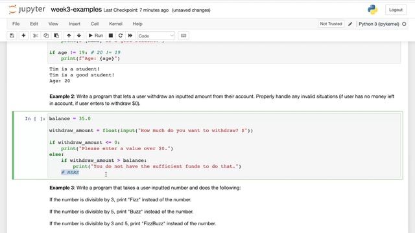Restart the kernel icon

pos(121,36)
